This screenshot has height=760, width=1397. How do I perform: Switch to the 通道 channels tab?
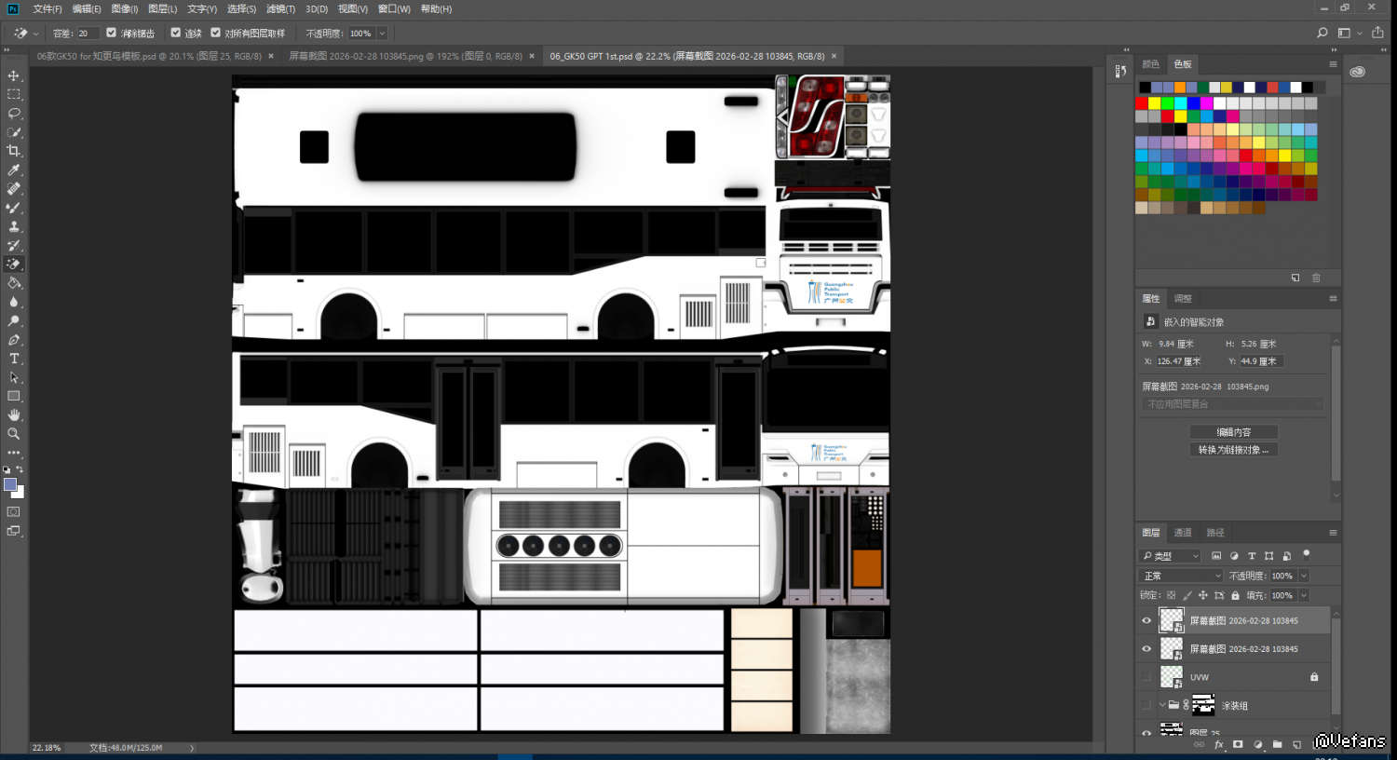point(1183,533)
